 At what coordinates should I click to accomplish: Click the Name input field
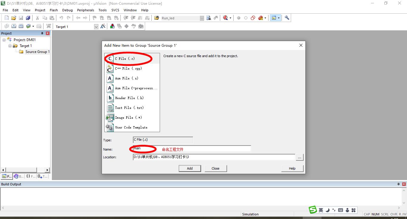(192, 148)
